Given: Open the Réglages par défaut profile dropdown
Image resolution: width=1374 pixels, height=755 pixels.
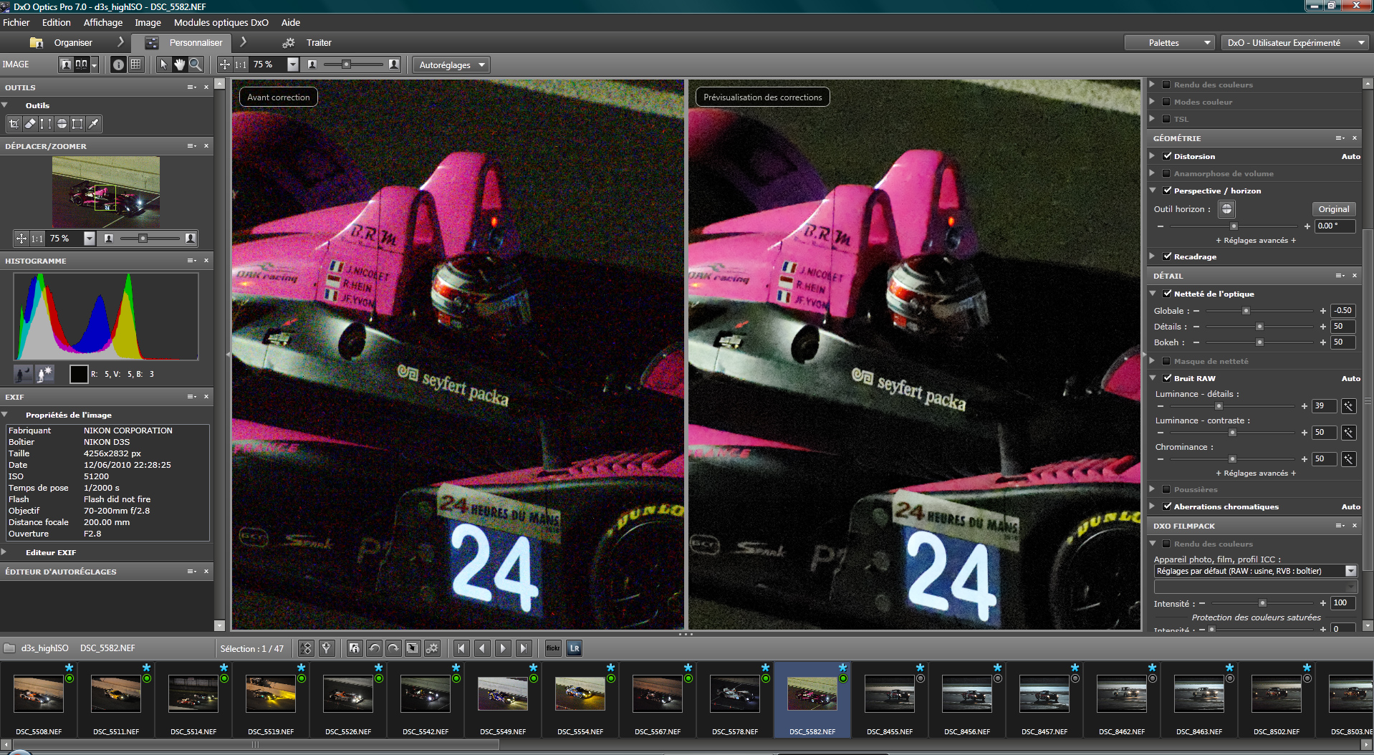Looking at the screenshot, I should pyautogui.click(x=1350, y=571).
